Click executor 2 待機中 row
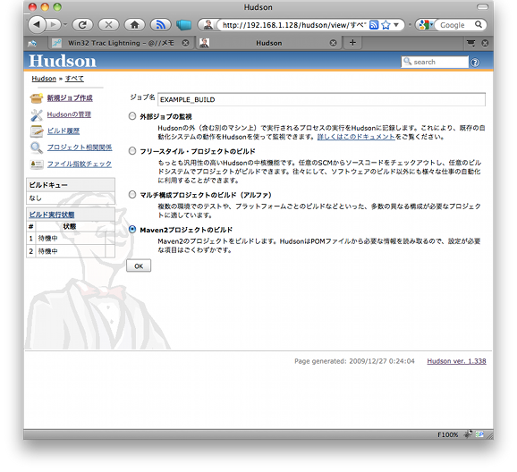 point(71,251)
